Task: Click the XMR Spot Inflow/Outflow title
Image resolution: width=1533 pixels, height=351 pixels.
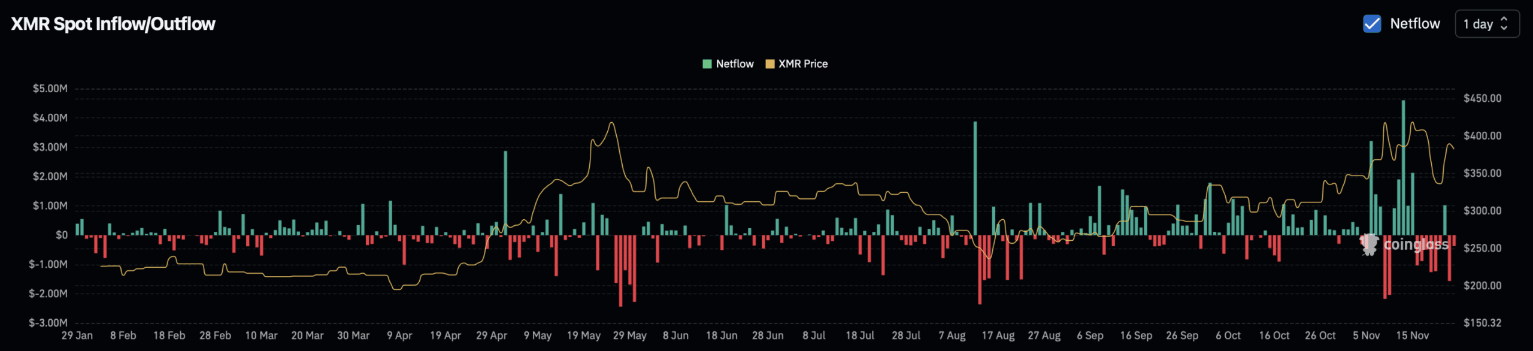Action: pos(113,24)
